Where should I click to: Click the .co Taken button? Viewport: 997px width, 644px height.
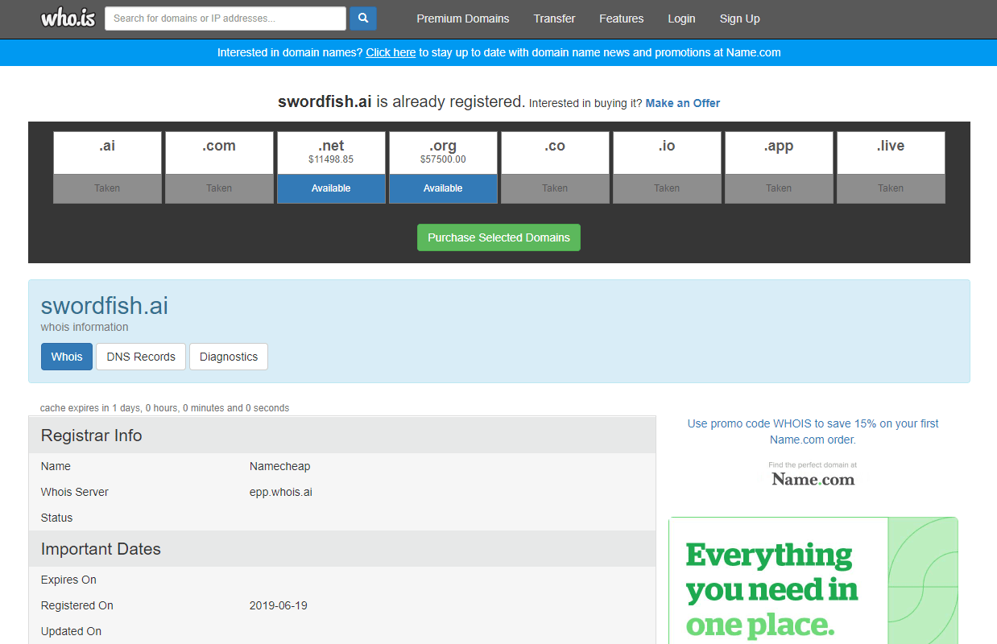pos(555,188)
